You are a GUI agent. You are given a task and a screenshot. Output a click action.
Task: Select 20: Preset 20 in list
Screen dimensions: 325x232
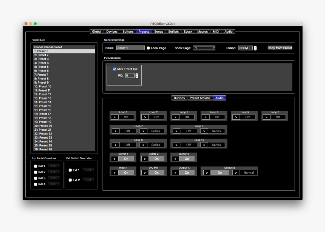[64, 126]
